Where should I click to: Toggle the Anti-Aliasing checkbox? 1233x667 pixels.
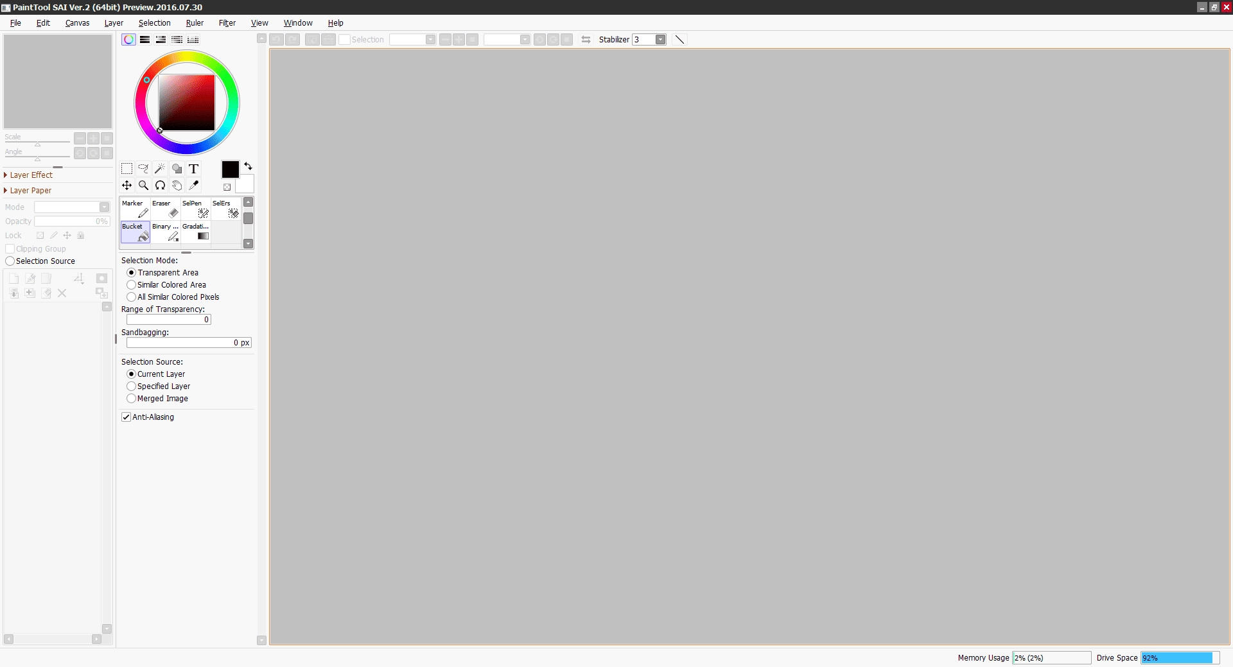click(x=127, y=417)
